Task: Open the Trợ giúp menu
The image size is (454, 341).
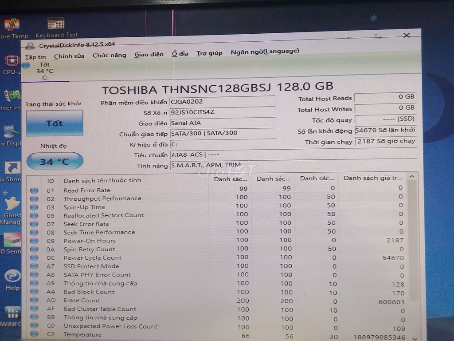Action: tap(209, 53)
